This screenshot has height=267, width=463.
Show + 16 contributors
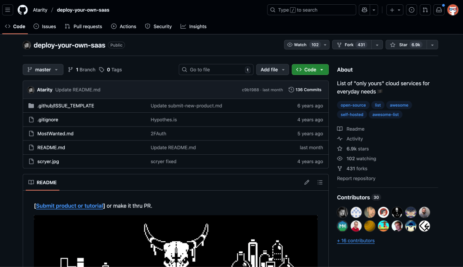[355, 240]
